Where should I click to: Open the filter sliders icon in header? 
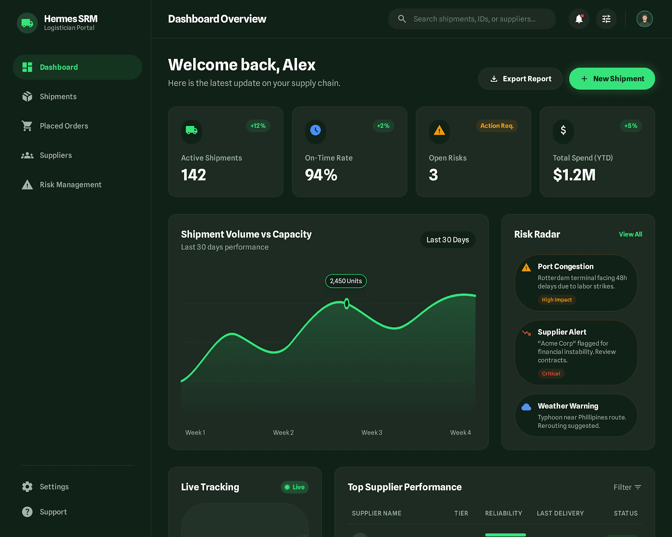[x=606, y=19]
